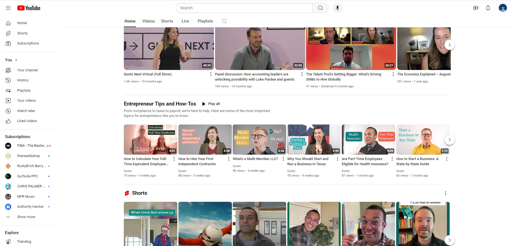Screen dimensions: 514x246
Task: Open FIBA subscription channel
Action: click(28, 146)
